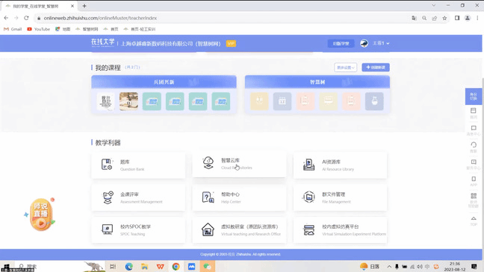484x272 pixels.
Task: Open the YouTube bookmark
Action: click(x=39, y=29)
